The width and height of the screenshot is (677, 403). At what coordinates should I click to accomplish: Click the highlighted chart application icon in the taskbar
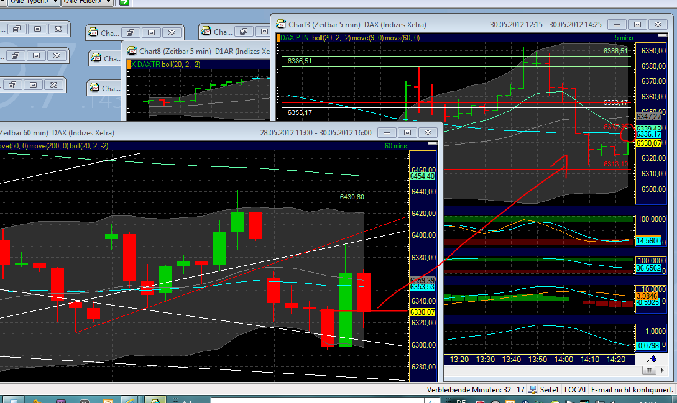(154, 399)
